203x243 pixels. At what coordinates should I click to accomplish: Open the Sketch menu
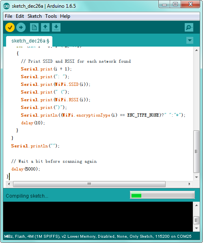pyautogui.click(x=35, y=16)
